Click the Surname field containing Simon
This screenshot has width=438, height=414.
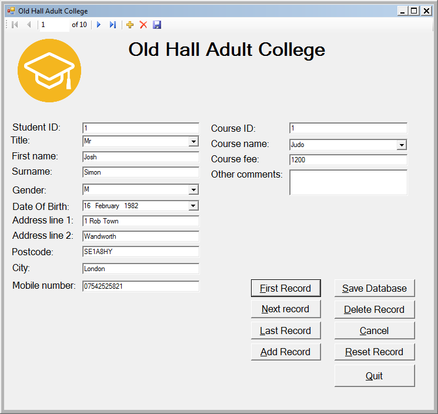coord(141,172)
